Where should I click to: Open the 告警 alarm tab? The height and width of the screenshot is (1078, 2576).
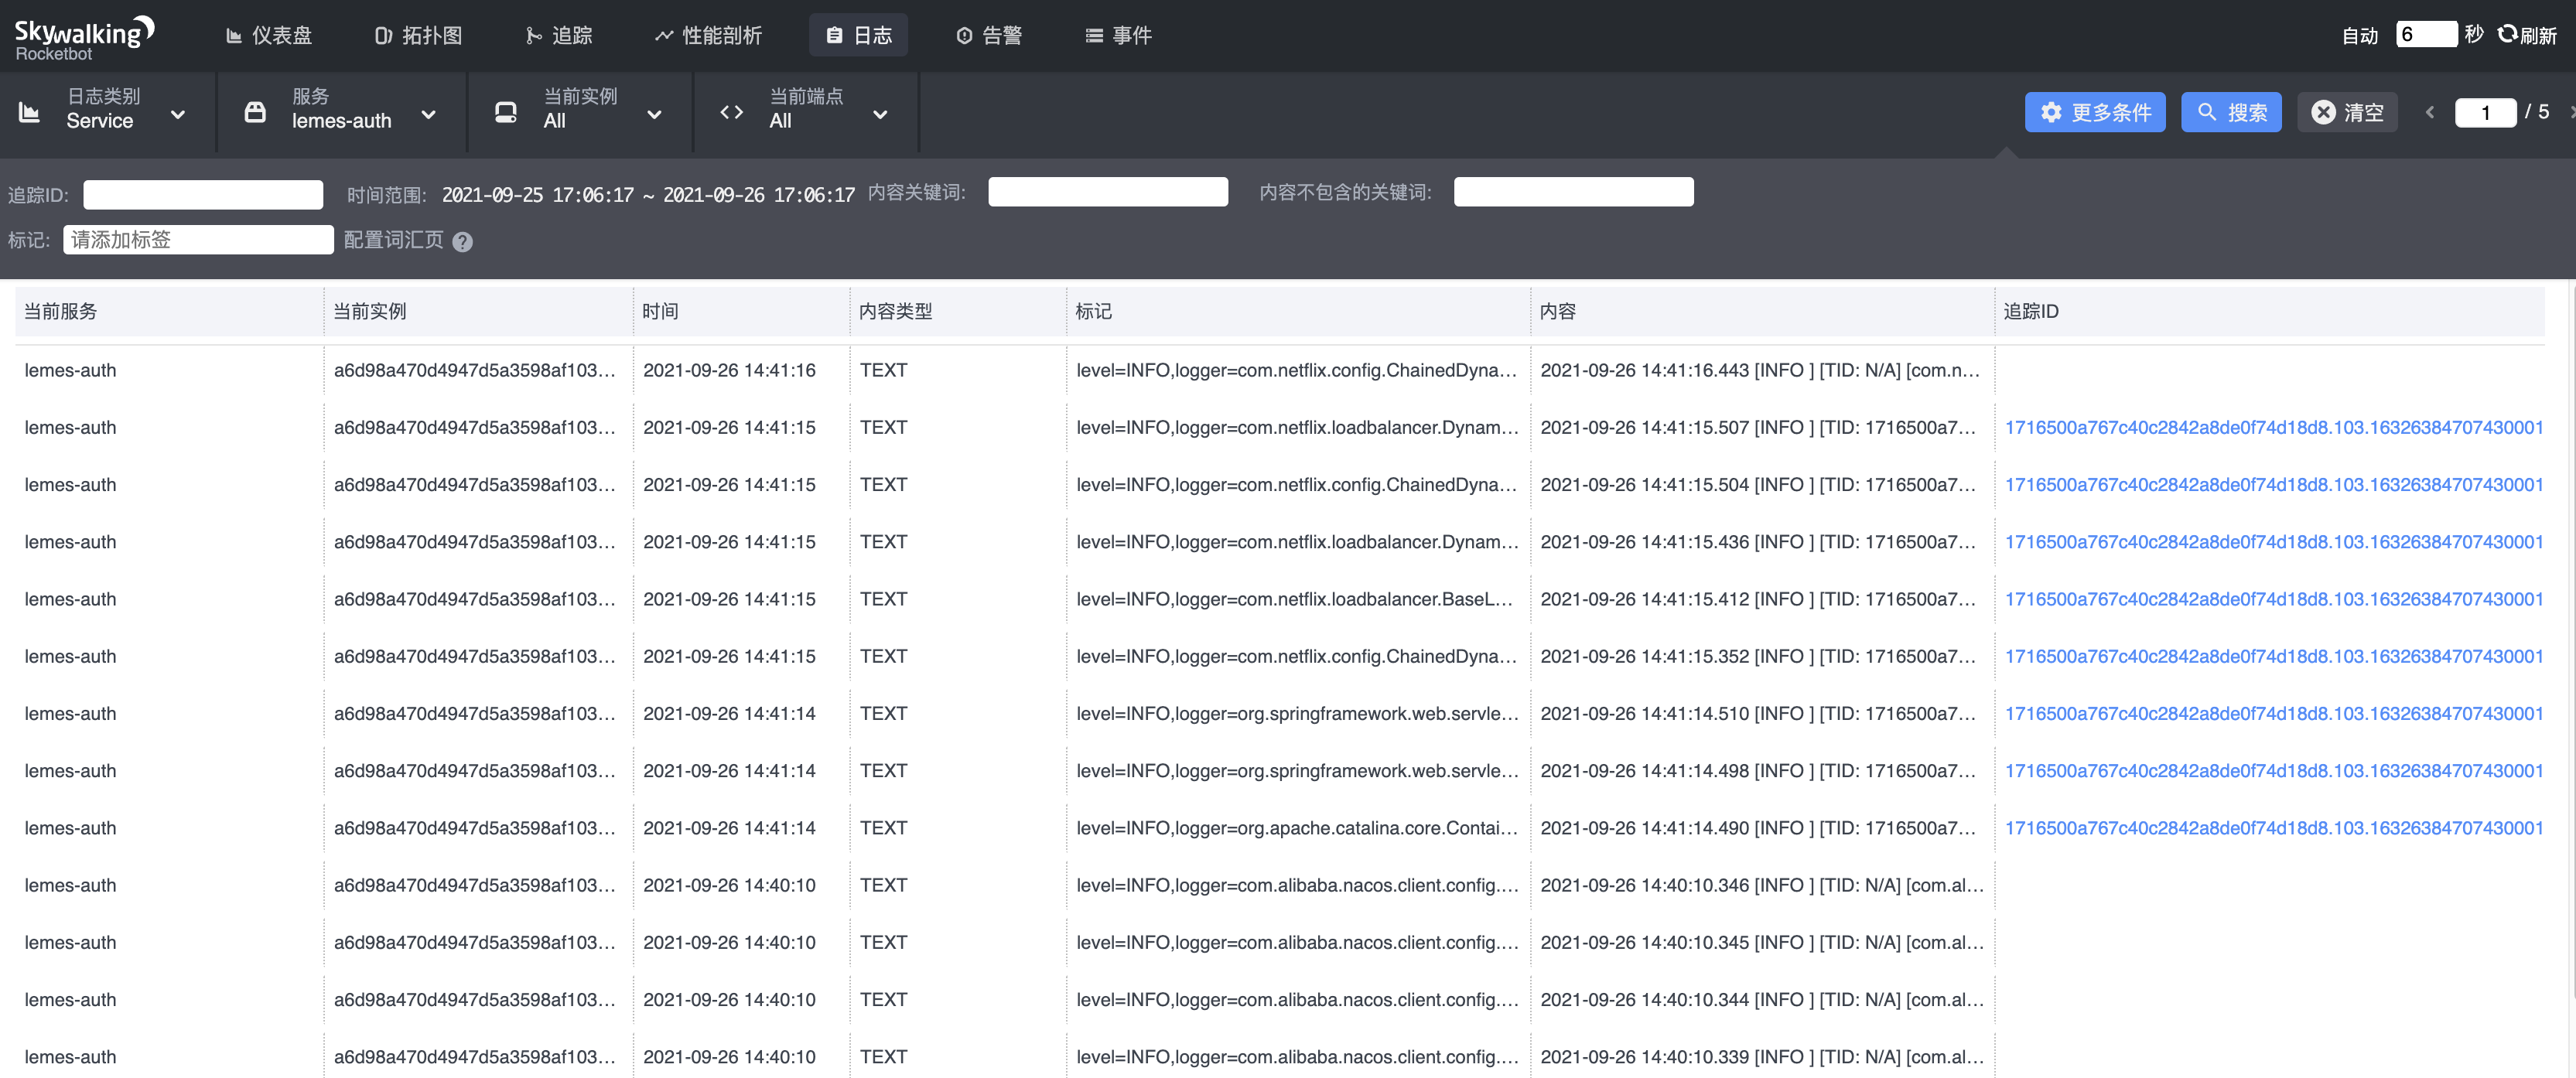(x=990, y=35)
